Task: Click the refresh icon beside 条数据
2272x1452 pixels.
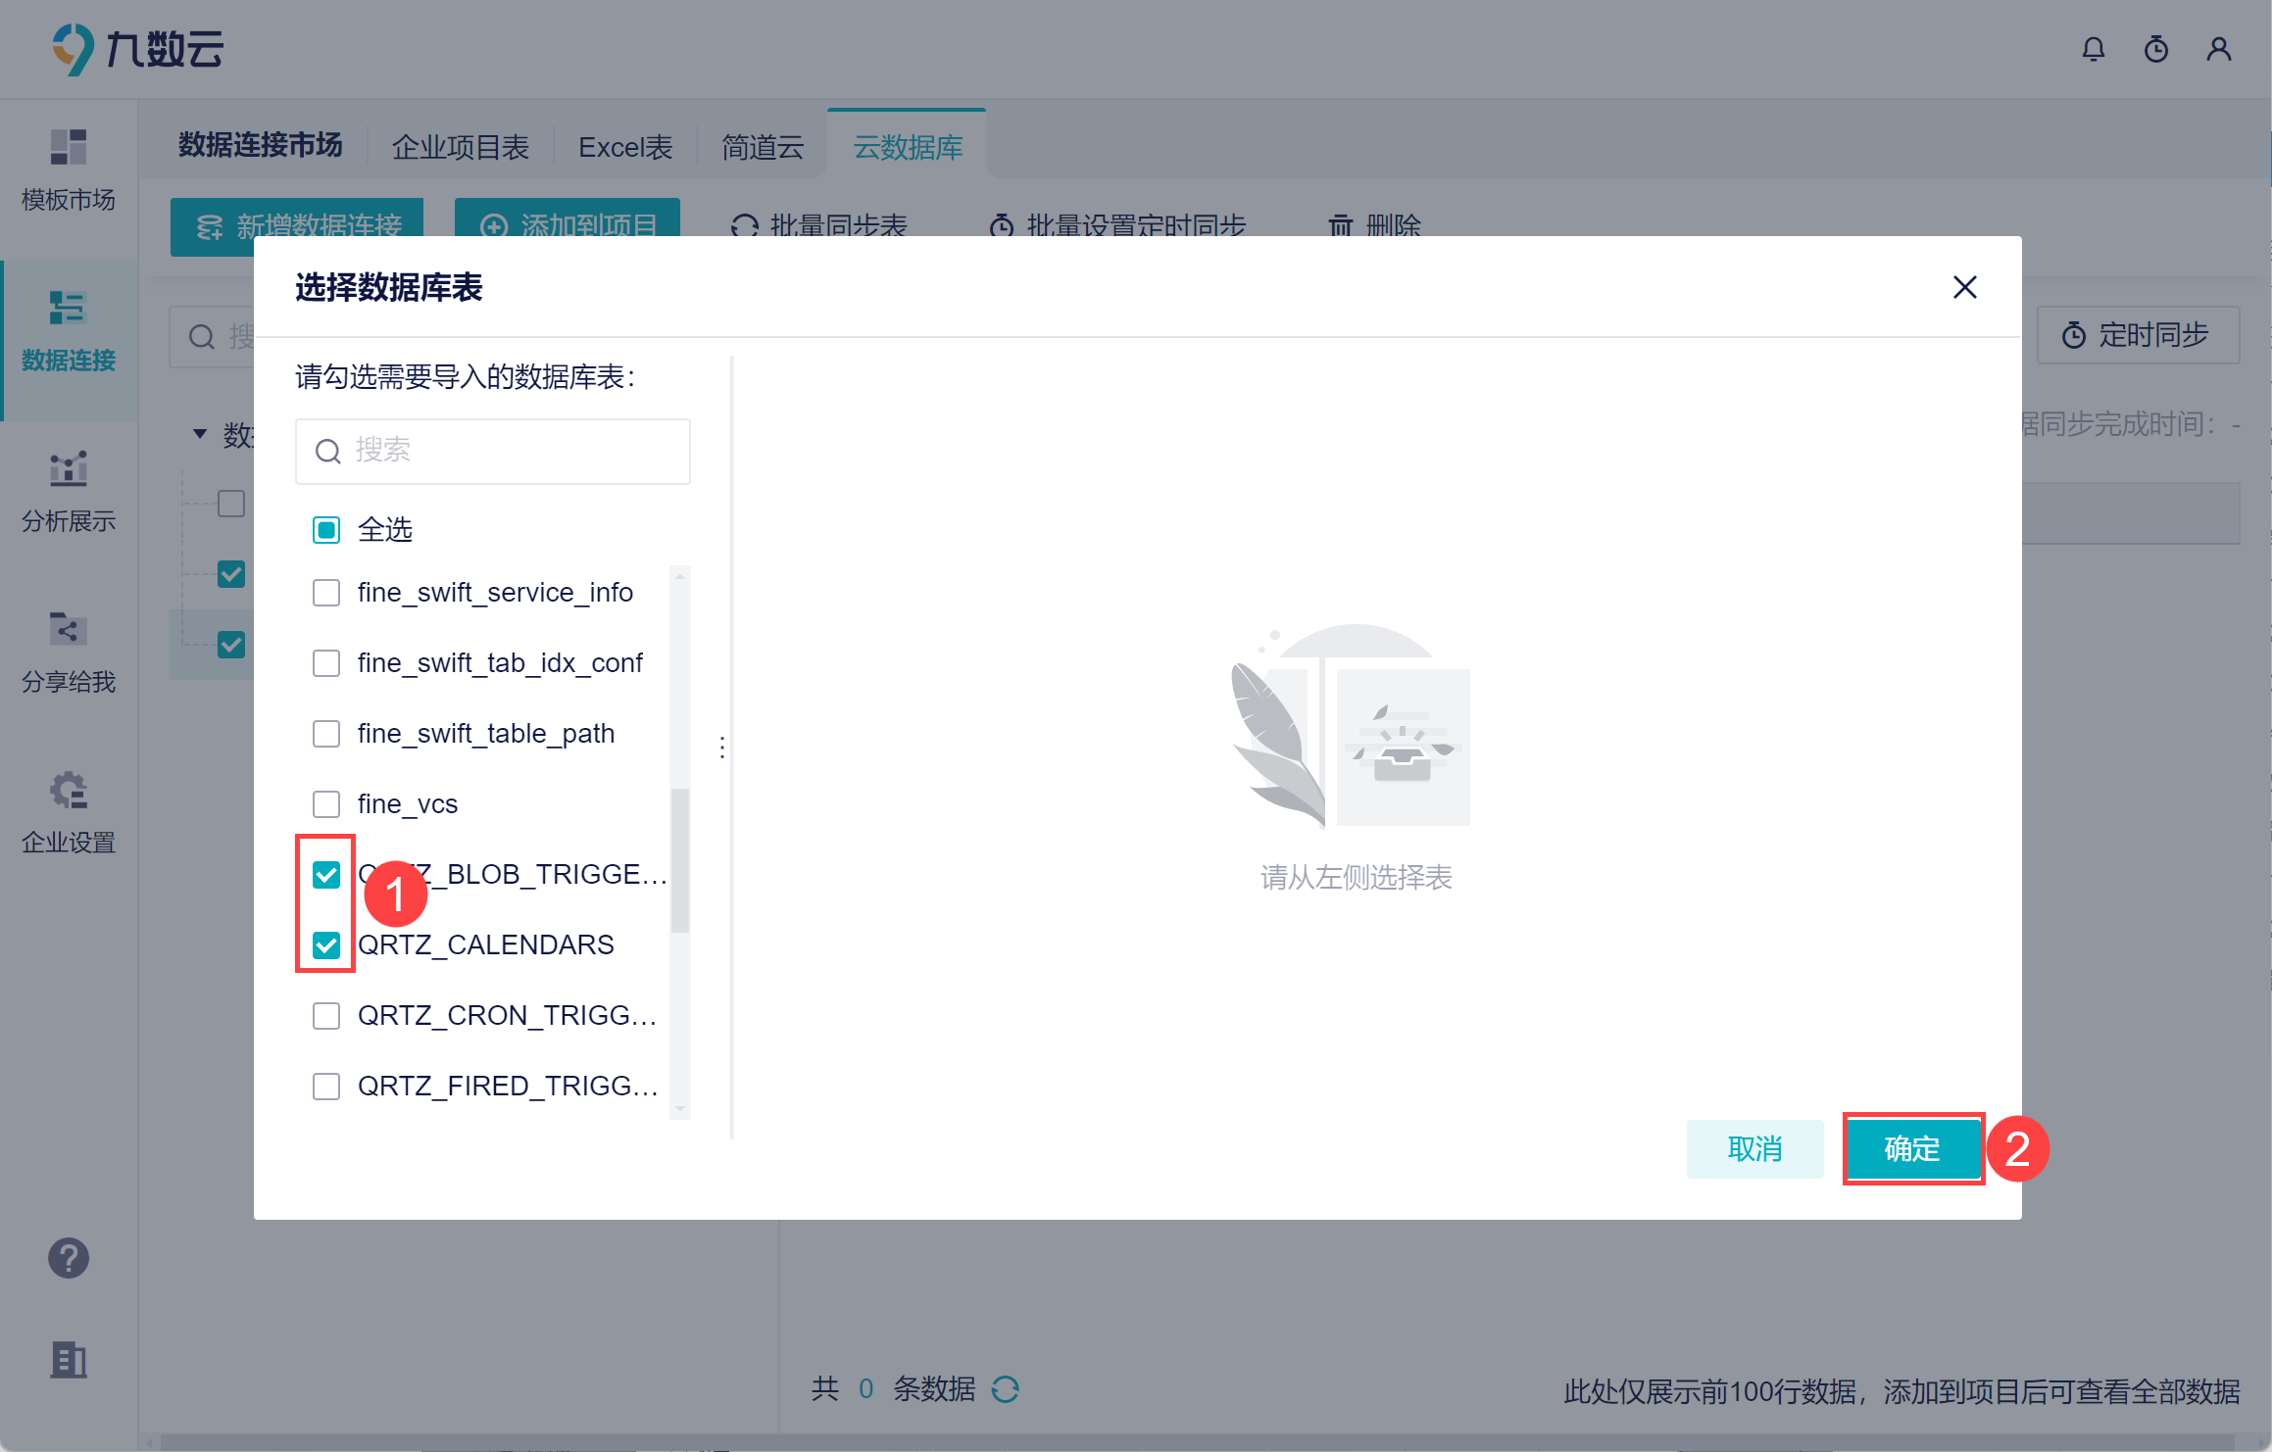Action: 1006,1389
